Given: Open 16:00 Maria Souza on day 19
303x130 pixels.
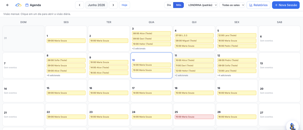Looking at the screenshot, I should [237, 93].
